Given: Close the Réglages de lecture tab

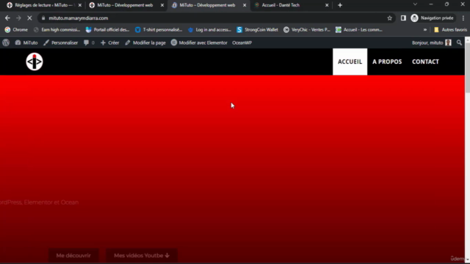Looking at the screenshot, I should pyautogui.click(x=80, y=5).
